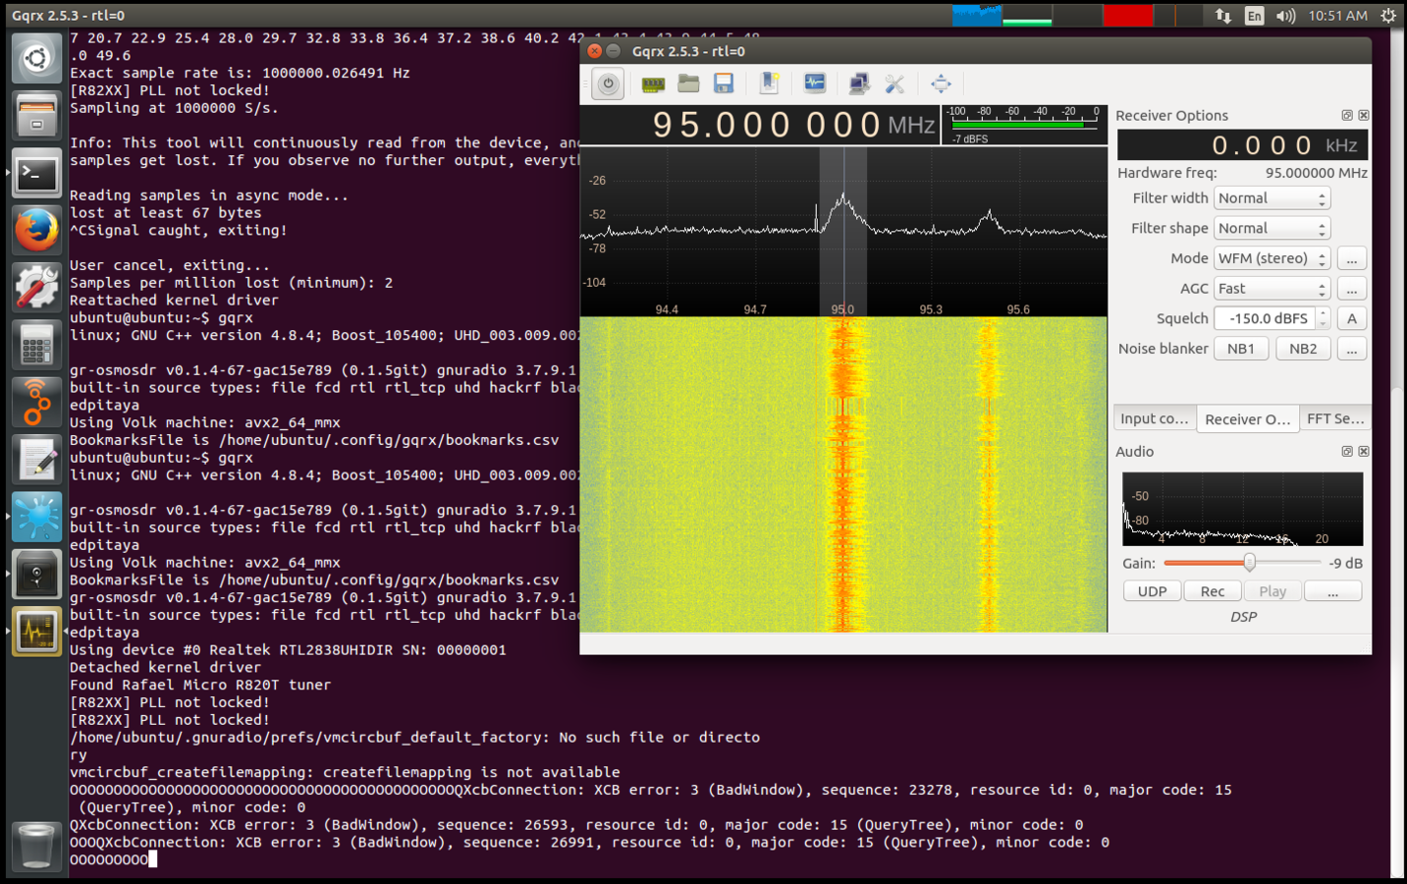Image resolution: width=1407 pixels, height=884 pixels.
Task: Move the audio Gain slider handle
Action: coord(1249,563)
